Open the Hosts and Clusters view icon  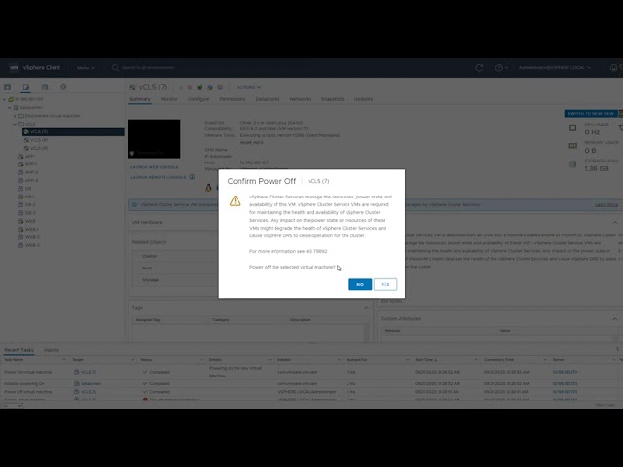pos(7,87)
